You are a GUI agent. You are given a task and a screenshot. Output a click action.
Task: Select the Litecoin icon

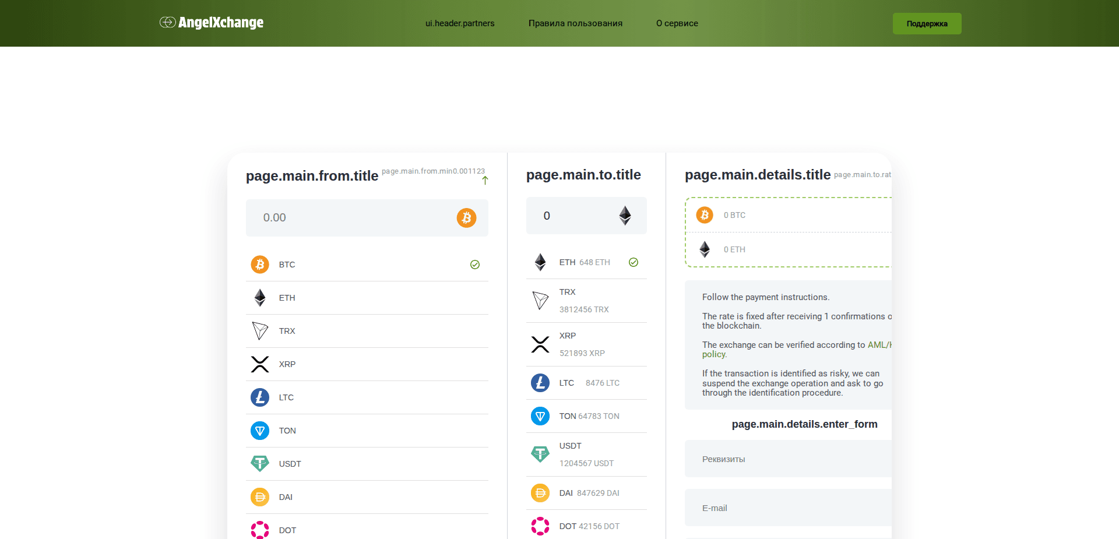pyautogui.click(x=260, y=397)
